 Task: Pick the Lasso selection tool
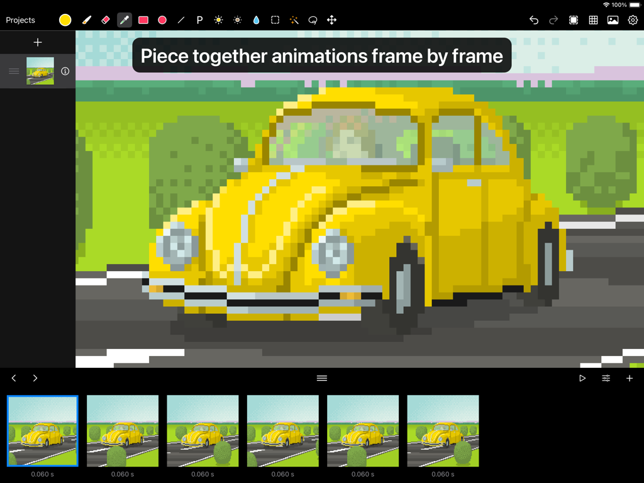click(x=313, y=19)
